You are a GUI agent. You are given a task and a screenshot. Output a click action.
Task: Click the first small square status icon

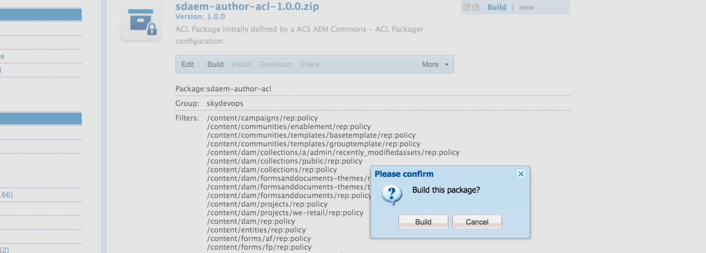467,7
